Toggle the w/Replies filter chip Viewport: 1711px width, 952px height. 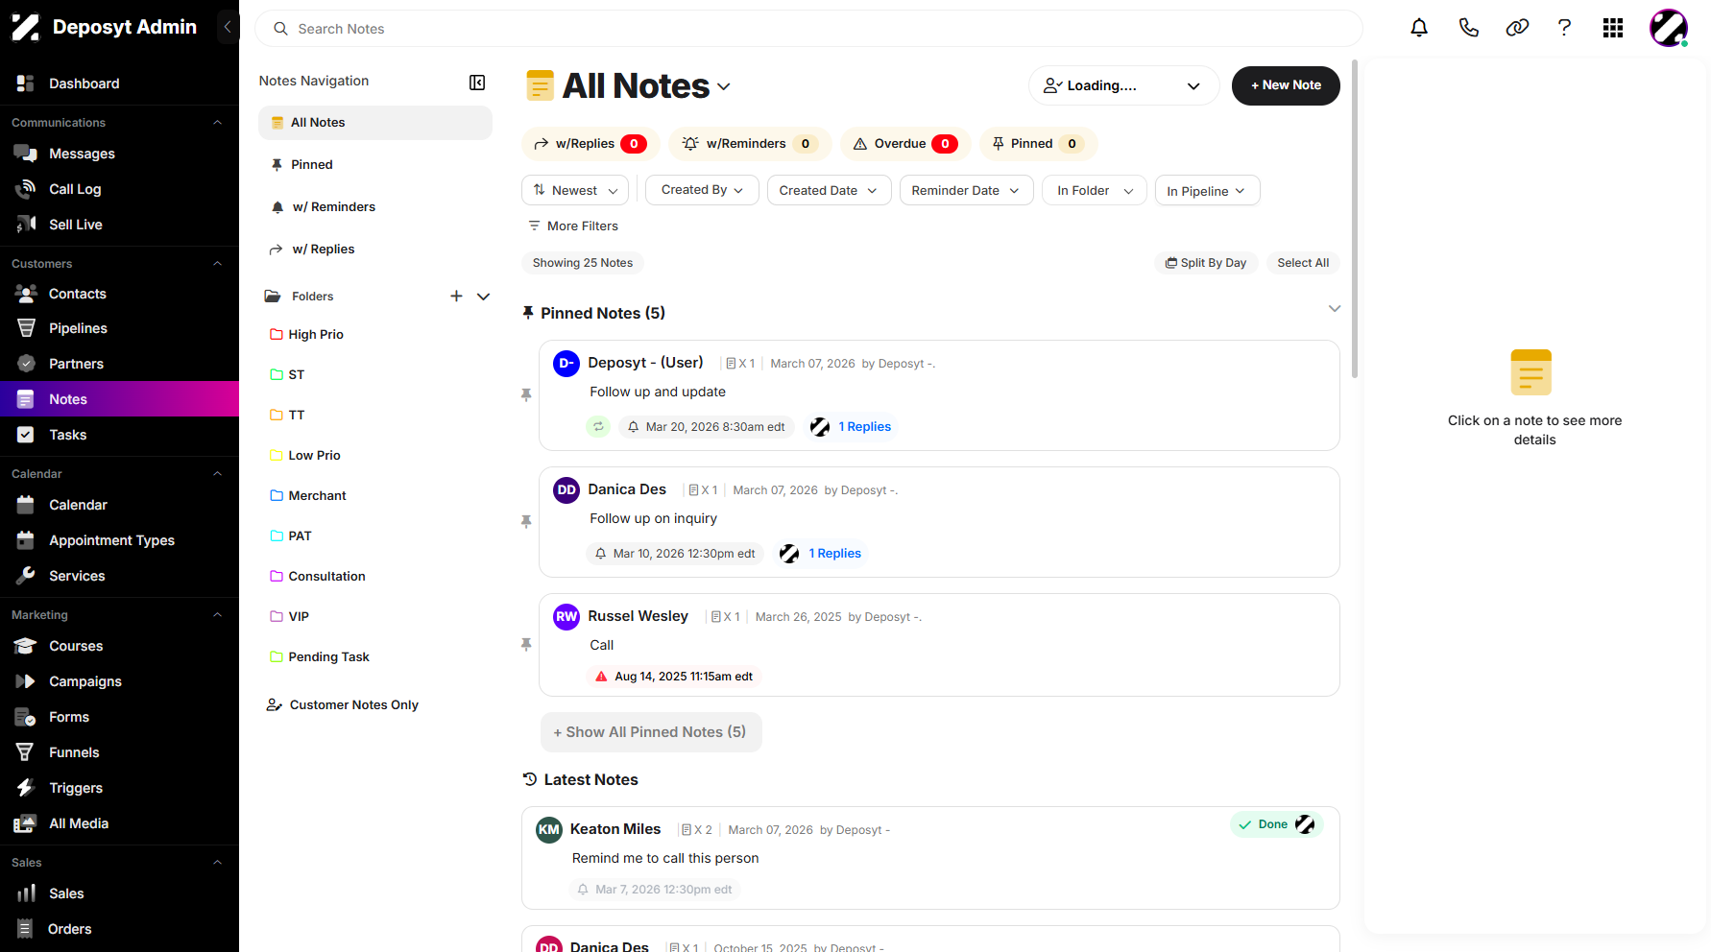click(x=590, y=144)
